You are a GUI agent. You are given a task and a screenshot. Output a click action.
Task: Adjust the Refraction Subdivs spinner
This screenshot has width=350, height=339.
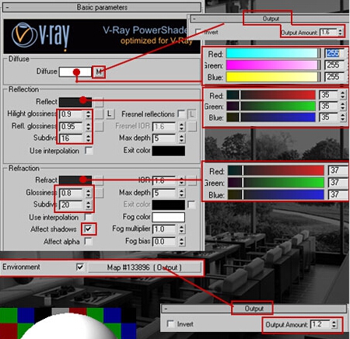(89, 205)
